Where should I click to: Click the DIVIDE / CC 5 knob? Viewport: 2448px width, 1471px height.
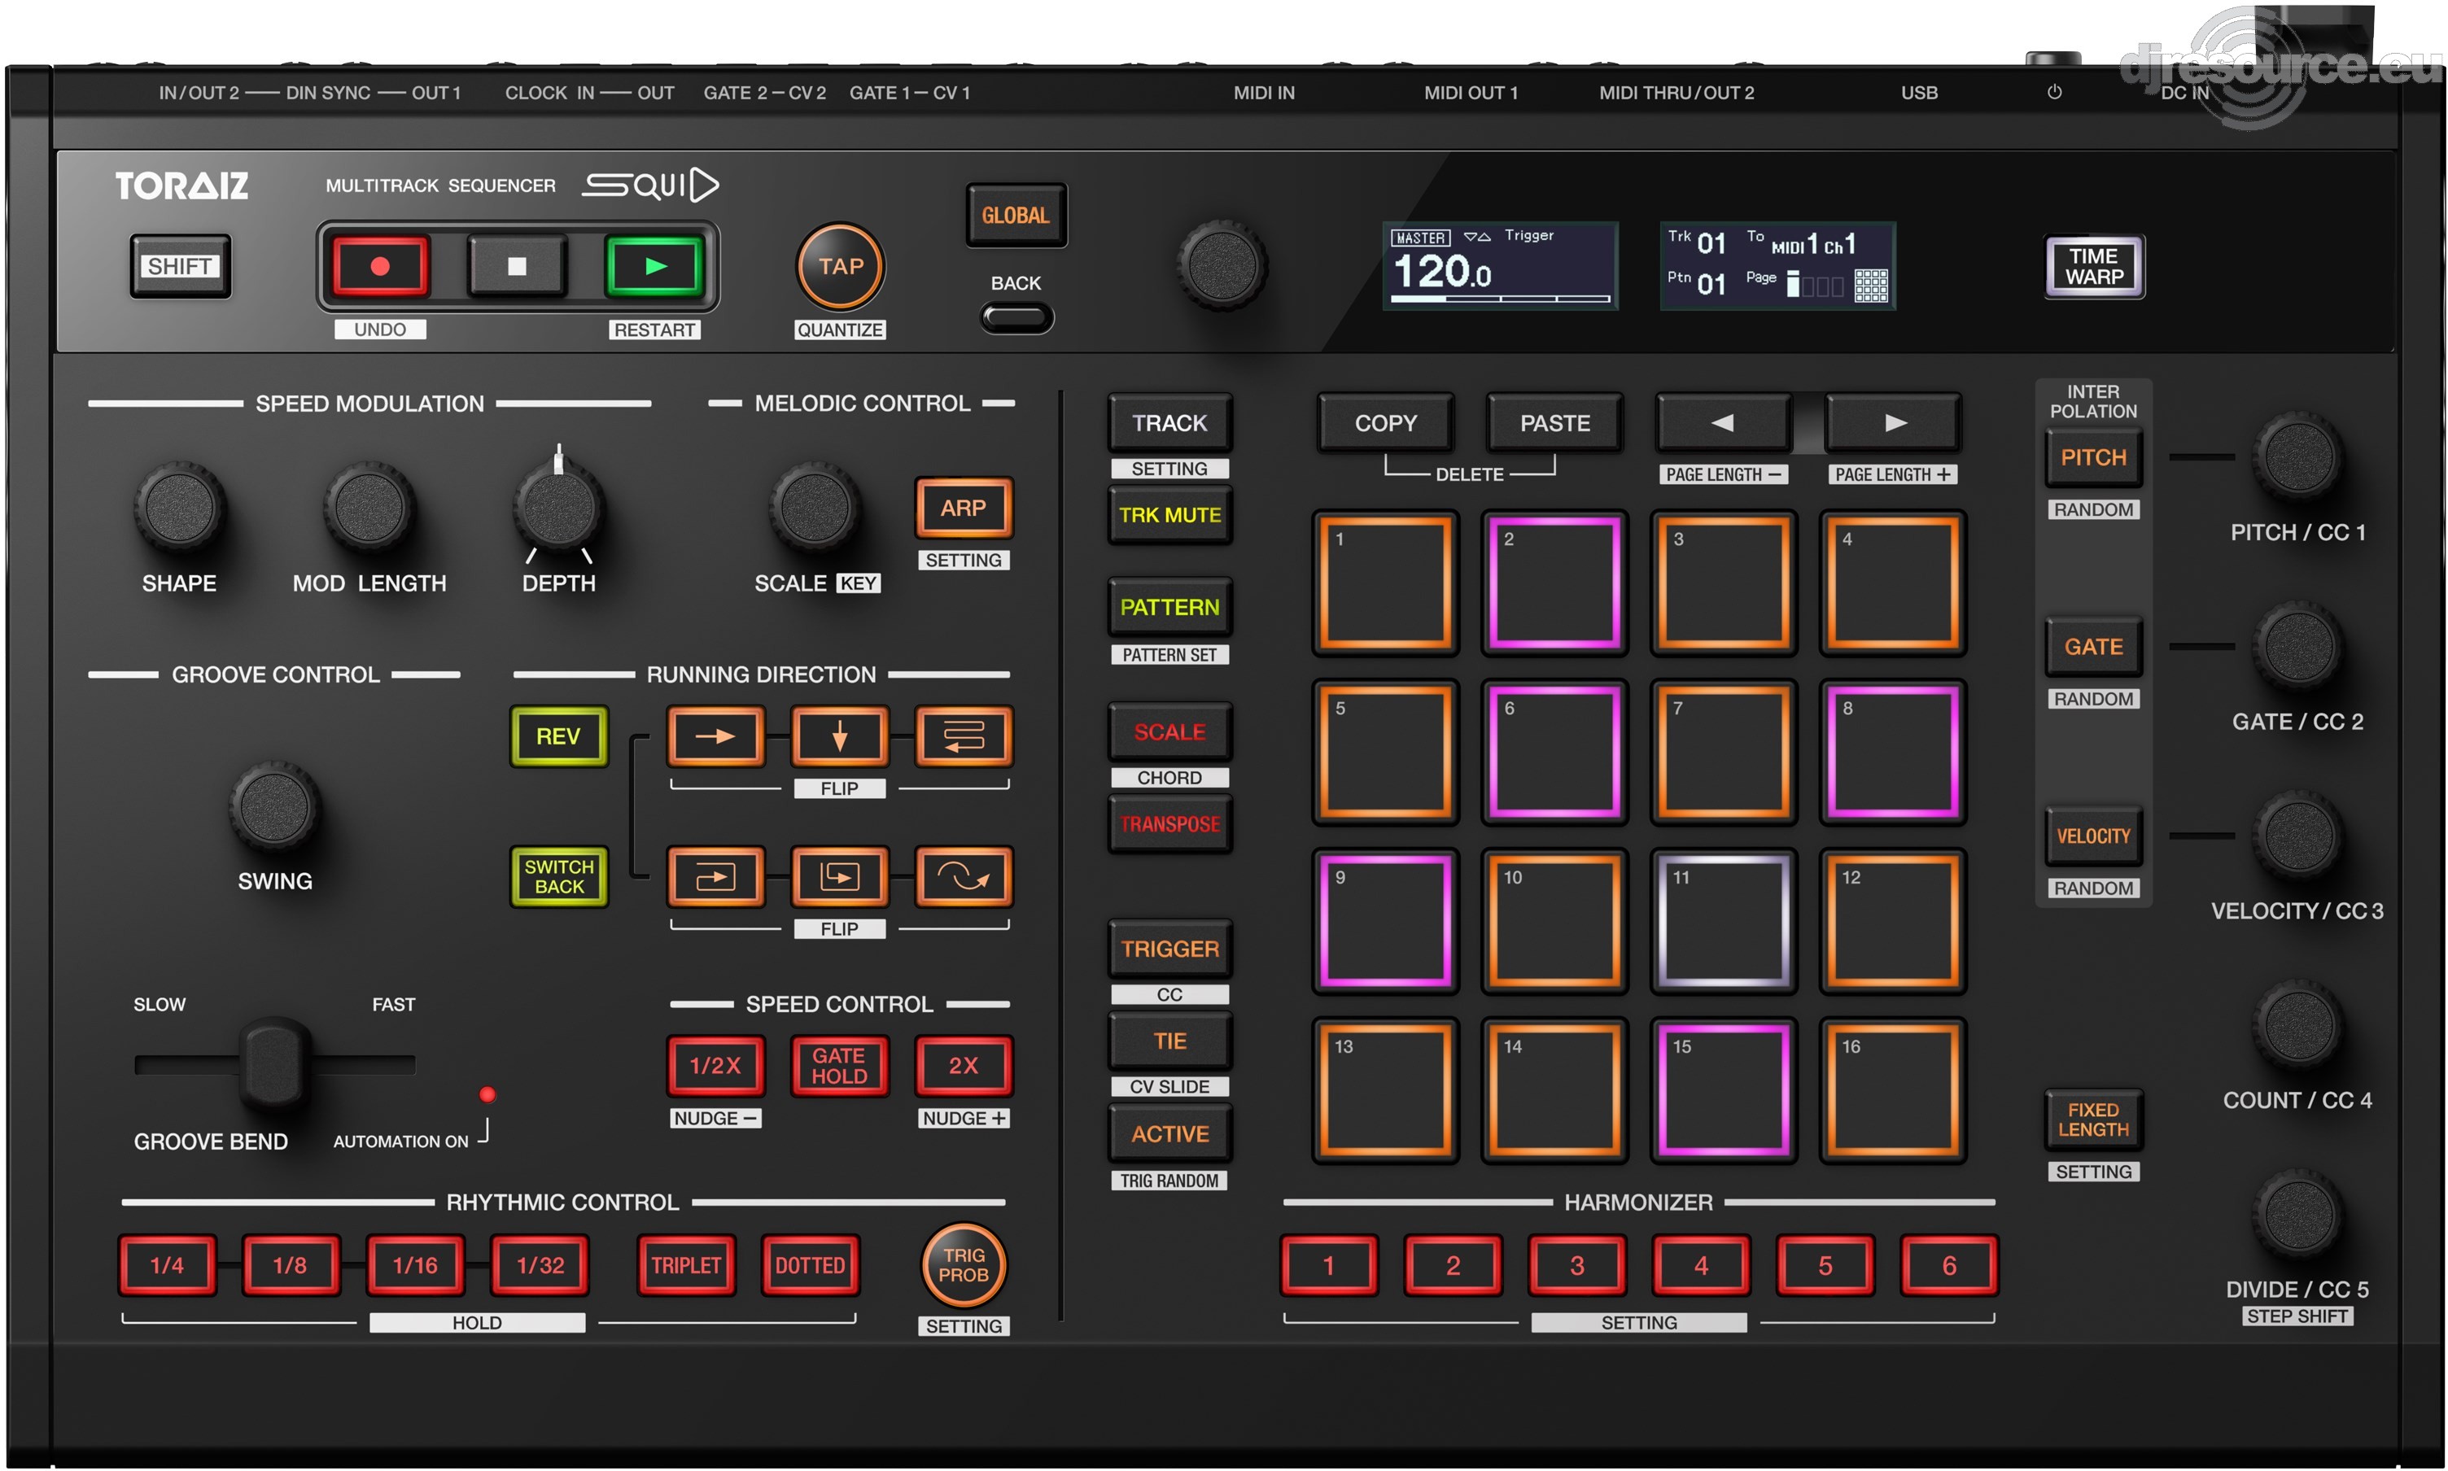pyautogui.click(x=2297, y=1214)
